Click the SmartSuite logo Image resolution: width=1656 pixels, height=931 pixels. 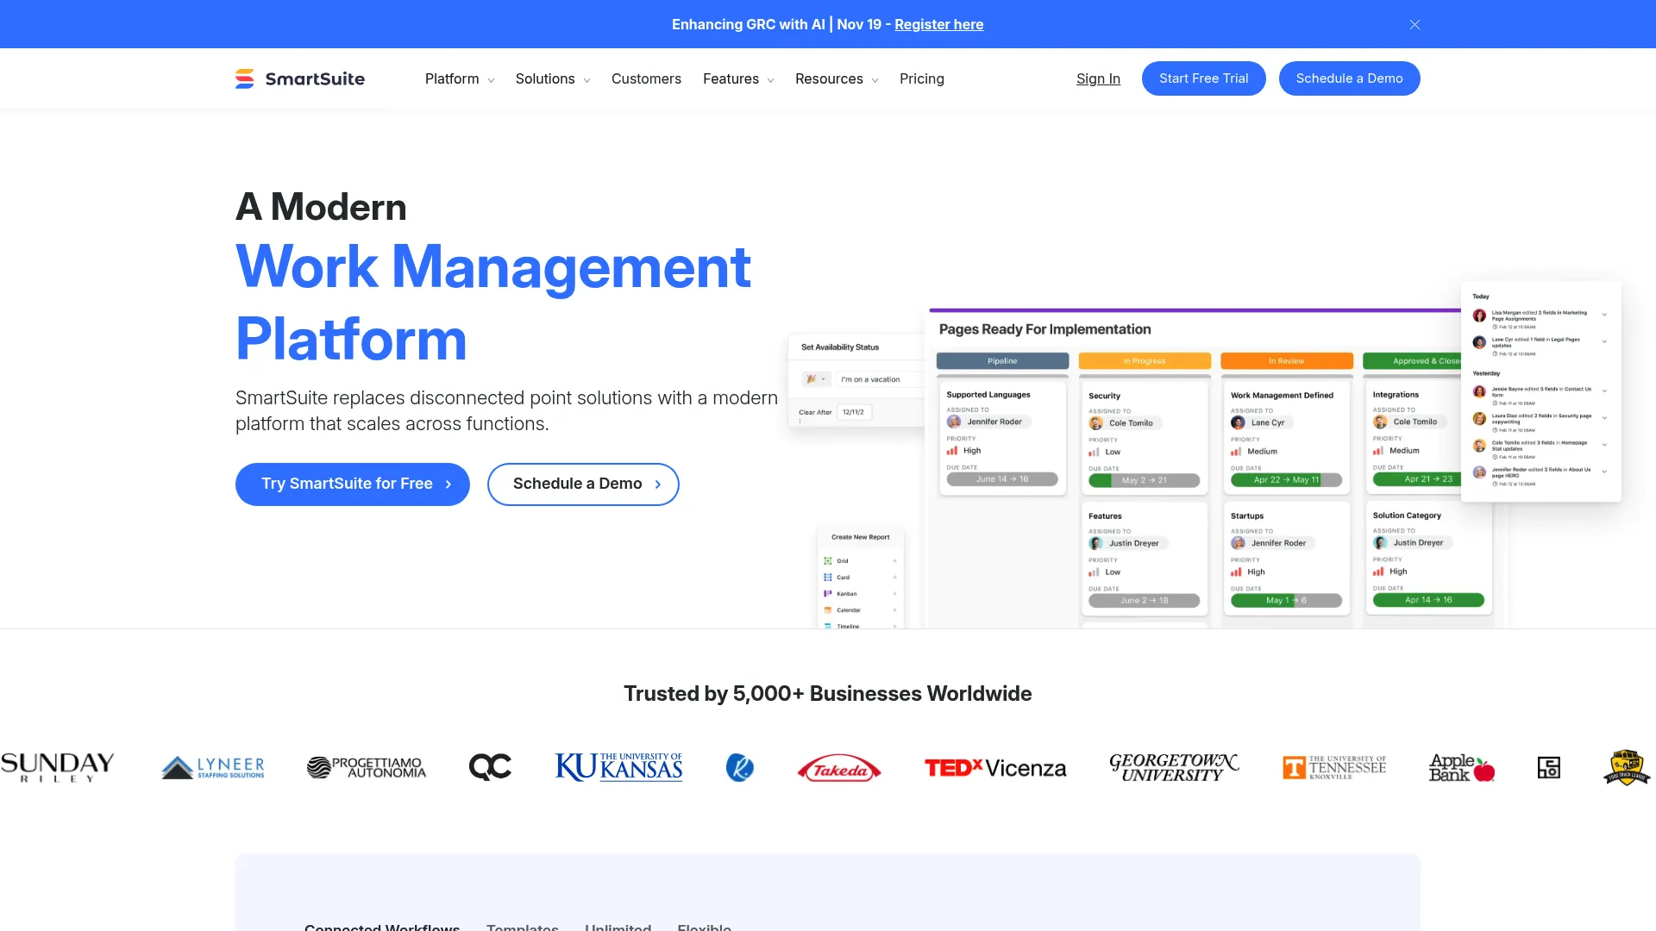coord(299,78)
